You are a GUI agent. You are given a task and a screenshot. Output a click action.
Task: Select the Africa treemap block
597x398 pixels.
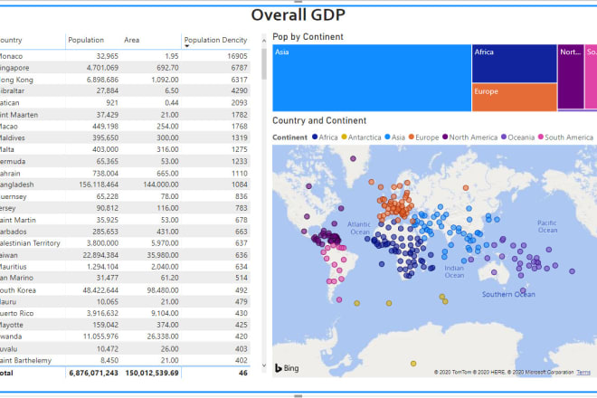(x=515, y=63)
